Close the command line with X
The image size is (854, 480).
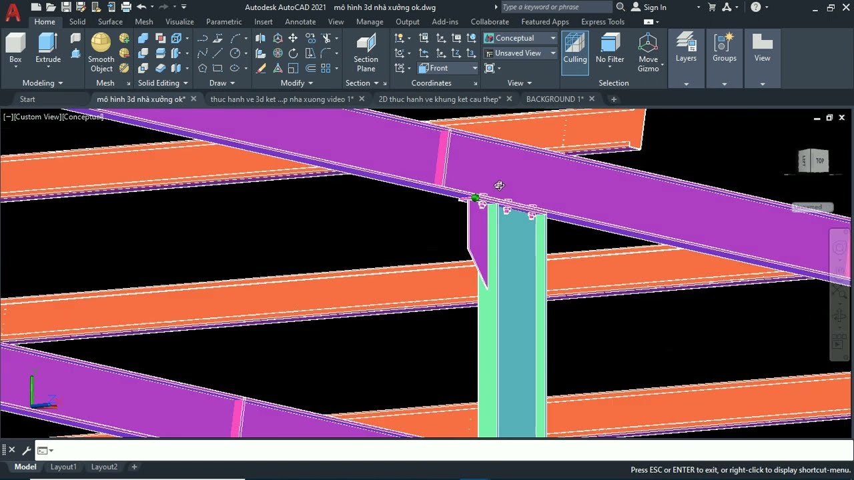click(12, 450)
